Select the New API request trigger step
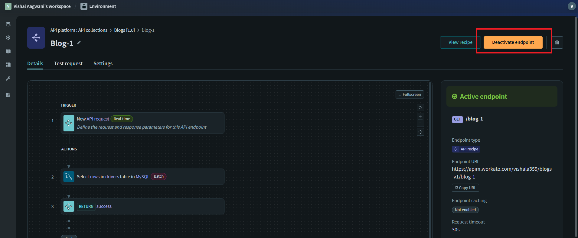Screen dimensions: 578x238 point(142,123)
